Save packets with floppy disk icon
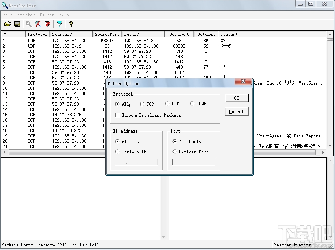Image resolution: width=335 pixels, height=250 pixels. click(x=17, y=24)
